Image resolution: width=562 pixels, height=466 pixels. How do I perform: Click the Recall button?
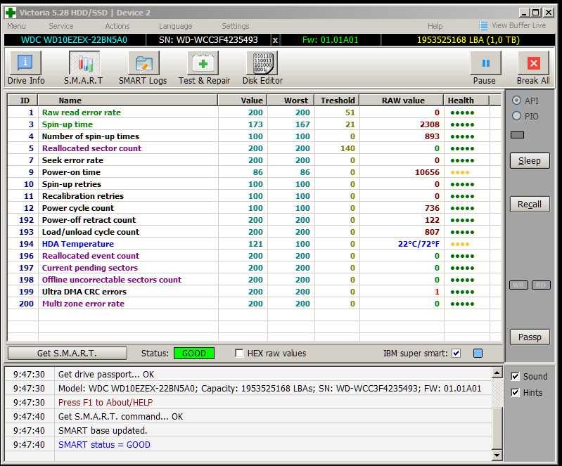(x=530, y=204)
